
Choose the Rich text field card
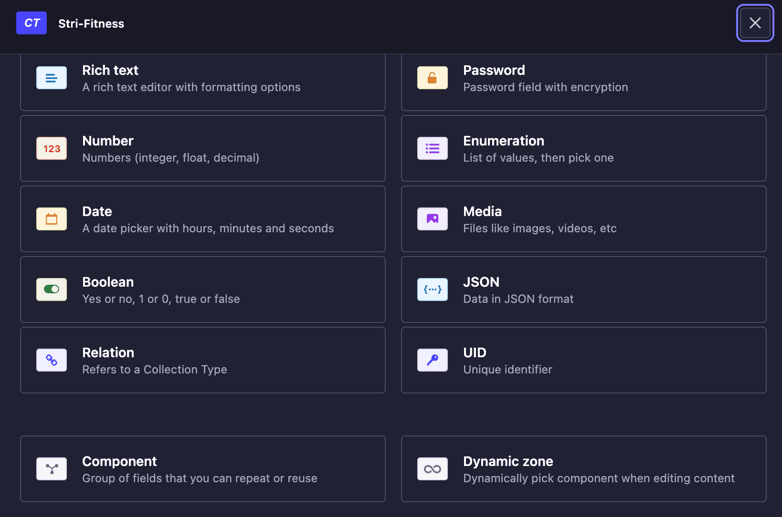(203, 83)
